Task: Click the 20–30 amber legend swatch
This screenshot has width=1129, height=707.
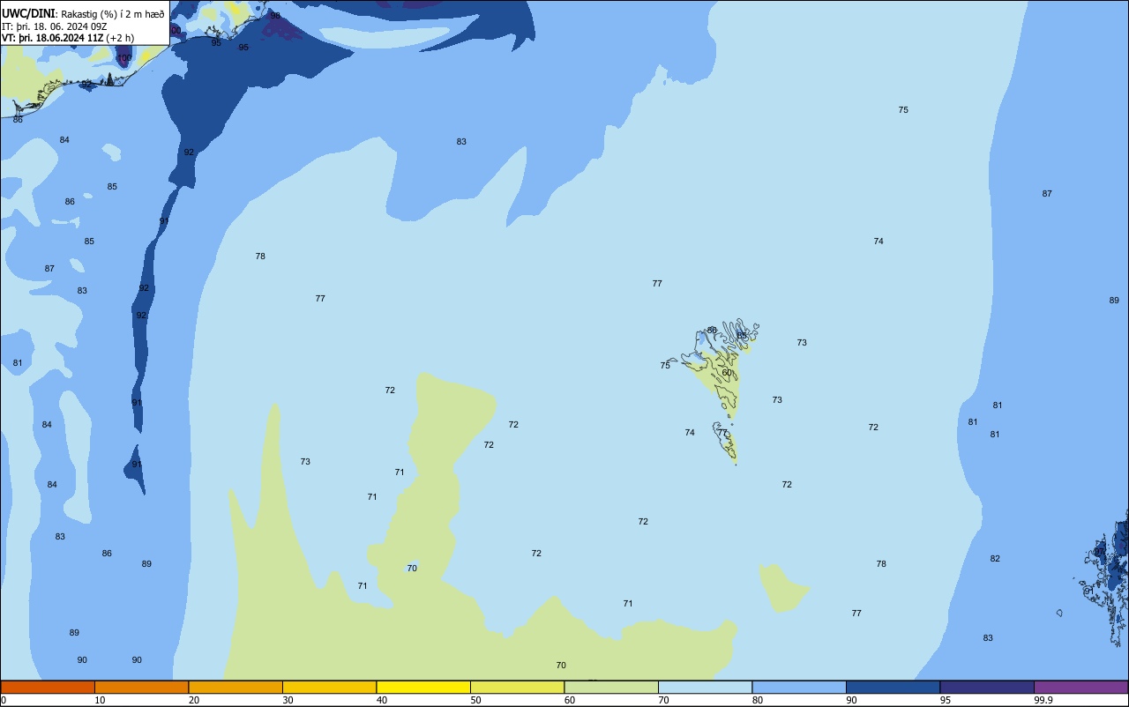Action: point(236,687)
